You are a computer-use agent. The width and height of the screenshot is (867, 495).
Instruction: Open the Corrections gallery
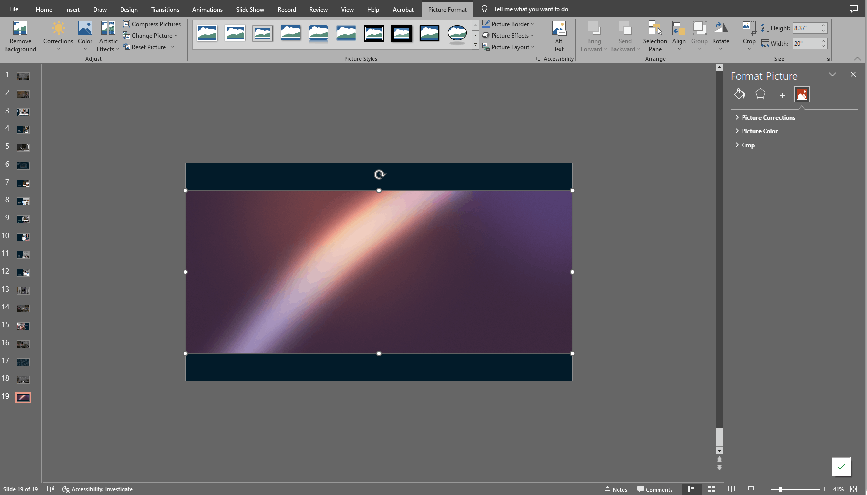coord(58,36)
